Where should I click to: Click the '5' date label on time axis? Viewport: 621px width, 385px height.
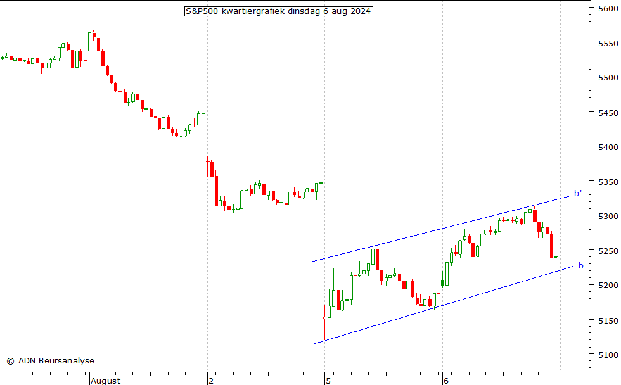[328, 381]
